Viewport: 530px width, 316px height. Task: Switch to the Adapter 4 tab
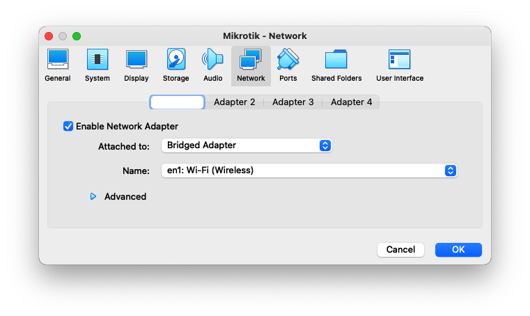[351, 102]
